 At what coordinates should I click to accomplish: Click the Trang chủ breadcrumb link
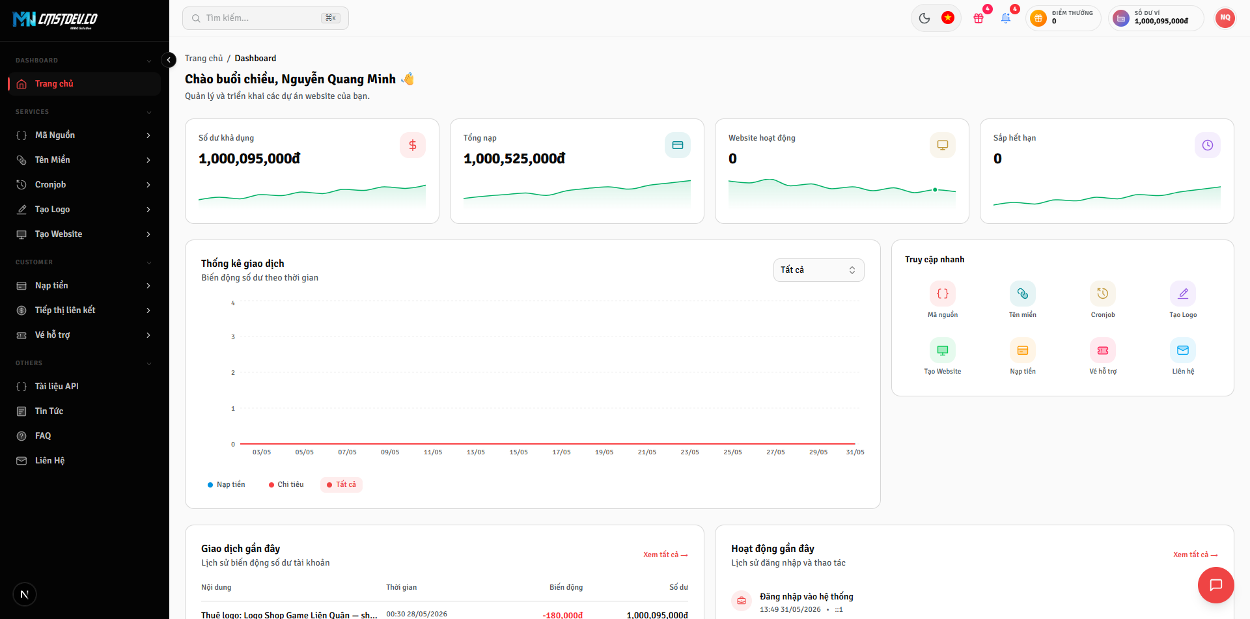204,59
